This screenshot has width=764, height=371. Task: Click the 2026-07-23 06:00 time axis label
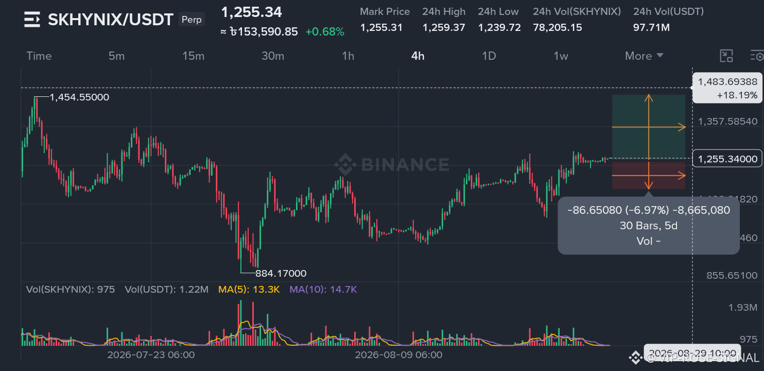point(151,355)
